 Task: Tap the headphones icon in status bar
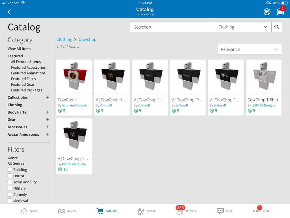[268, 3]
